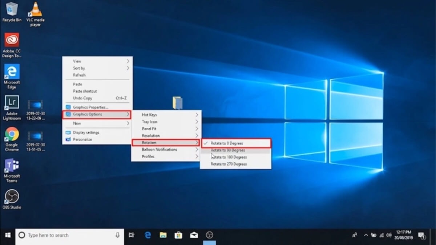Expand the Balloon Notifications submenu
436x245 pixels.
[166, 150]
